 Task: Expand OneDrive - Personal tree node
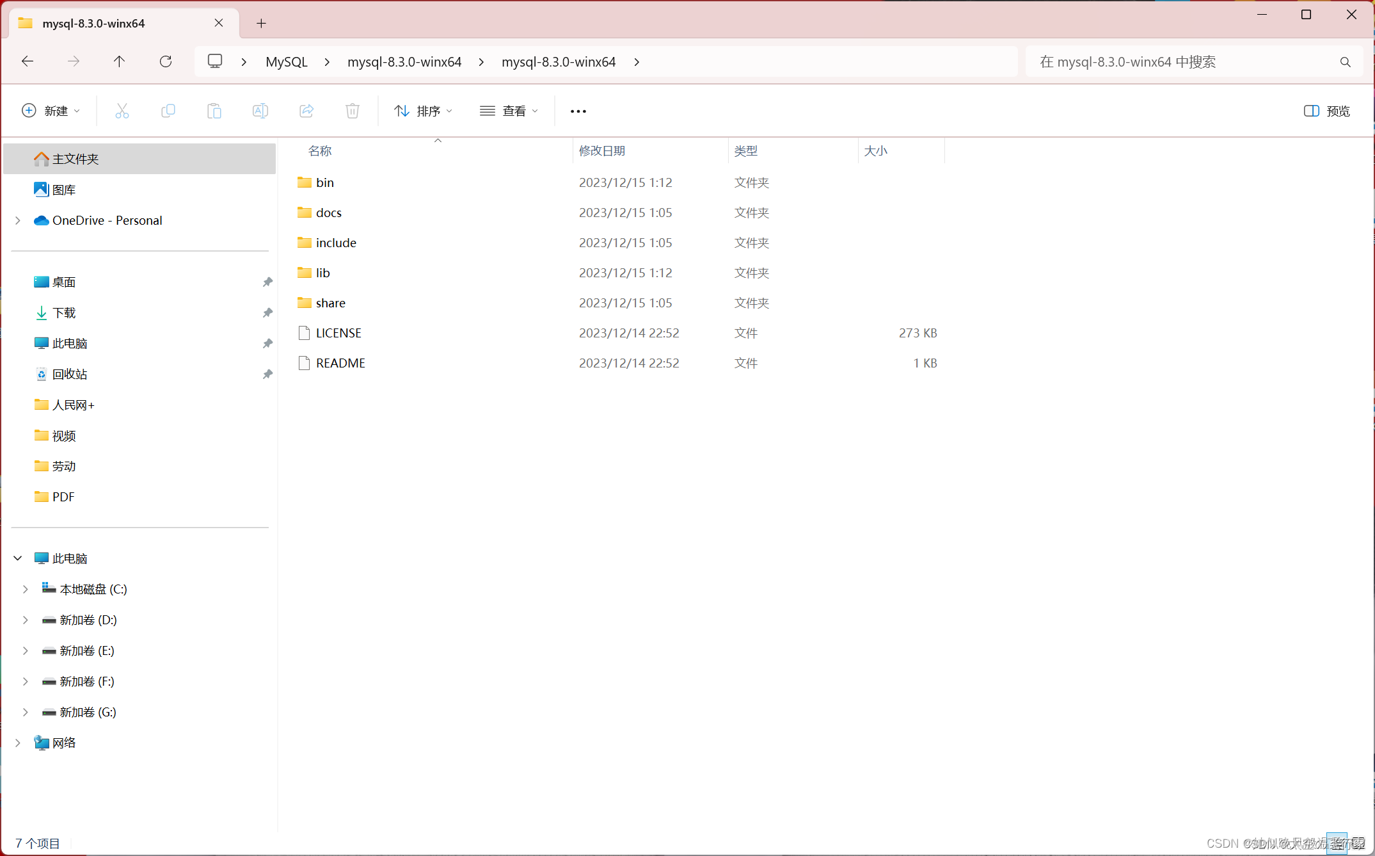tap(18, 220)
